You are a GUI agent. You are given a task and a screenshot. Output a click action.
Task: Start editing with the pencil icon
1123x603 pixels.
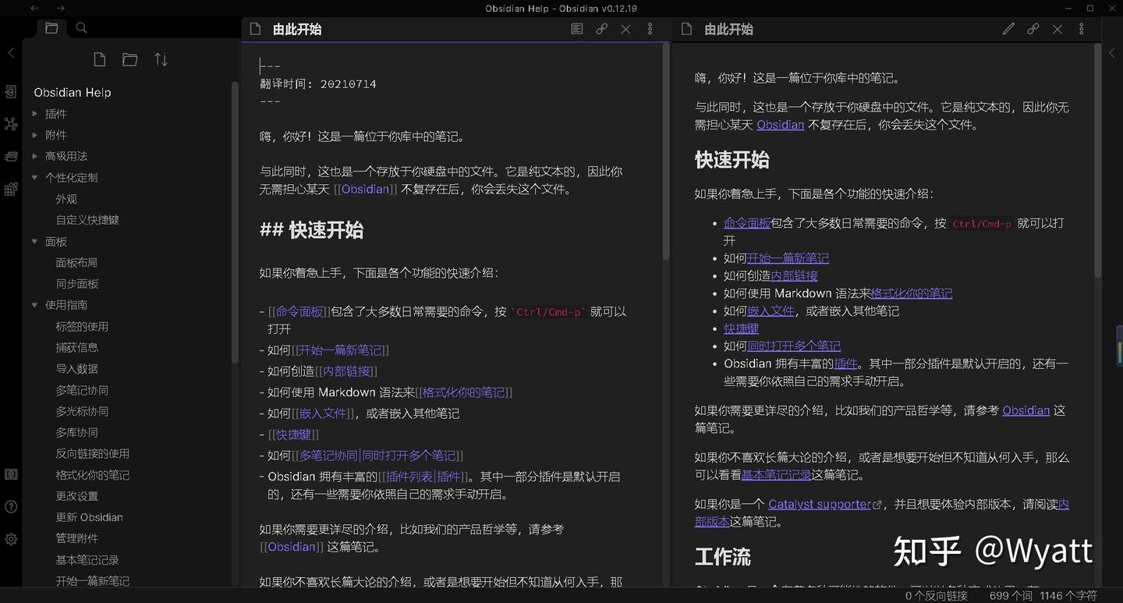[1008, 29]
